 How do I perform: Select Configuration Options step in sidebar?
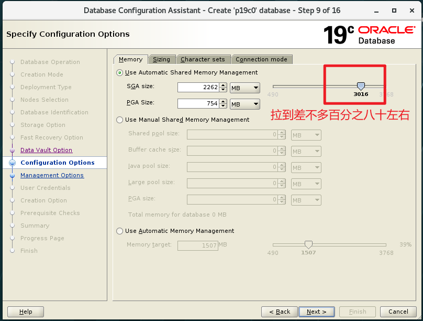point(58,163)
